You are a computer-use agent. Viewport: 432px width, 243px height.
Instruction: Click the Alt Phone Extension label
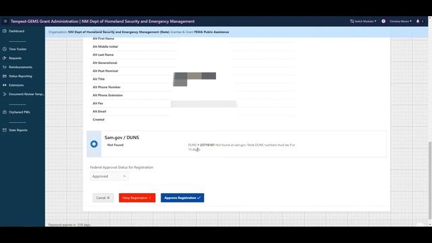coord(108,95)
